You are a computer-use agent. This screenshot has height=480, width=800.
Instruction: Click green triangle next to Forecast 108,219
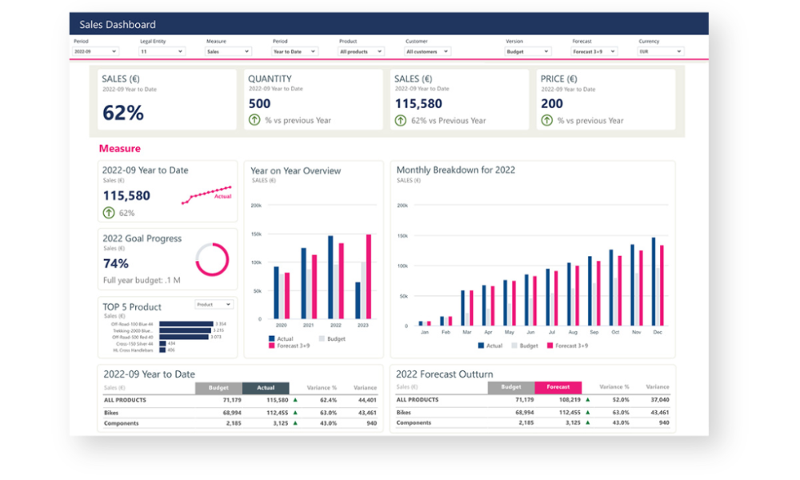(588, 399)
